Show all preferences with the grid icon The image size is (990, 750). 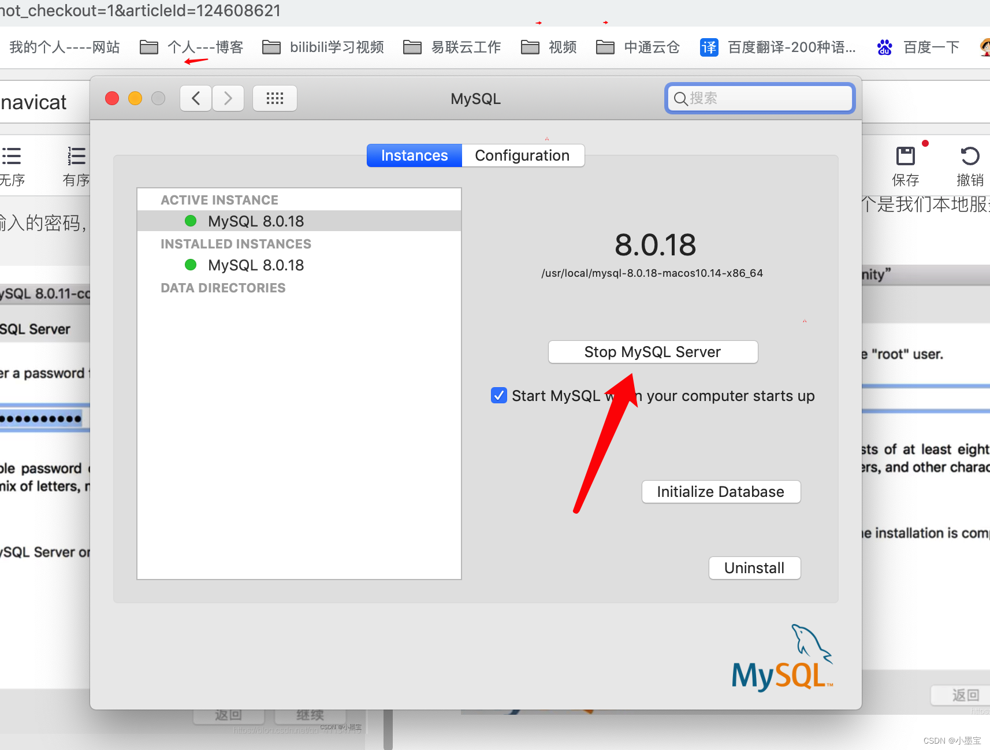coord(275,98)
